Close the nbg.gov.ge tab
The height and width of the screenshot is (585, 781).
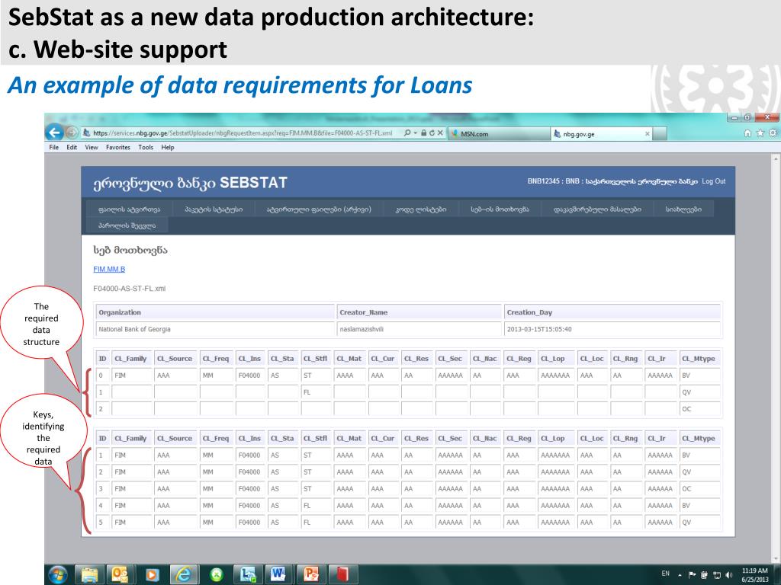coord(648,134)
